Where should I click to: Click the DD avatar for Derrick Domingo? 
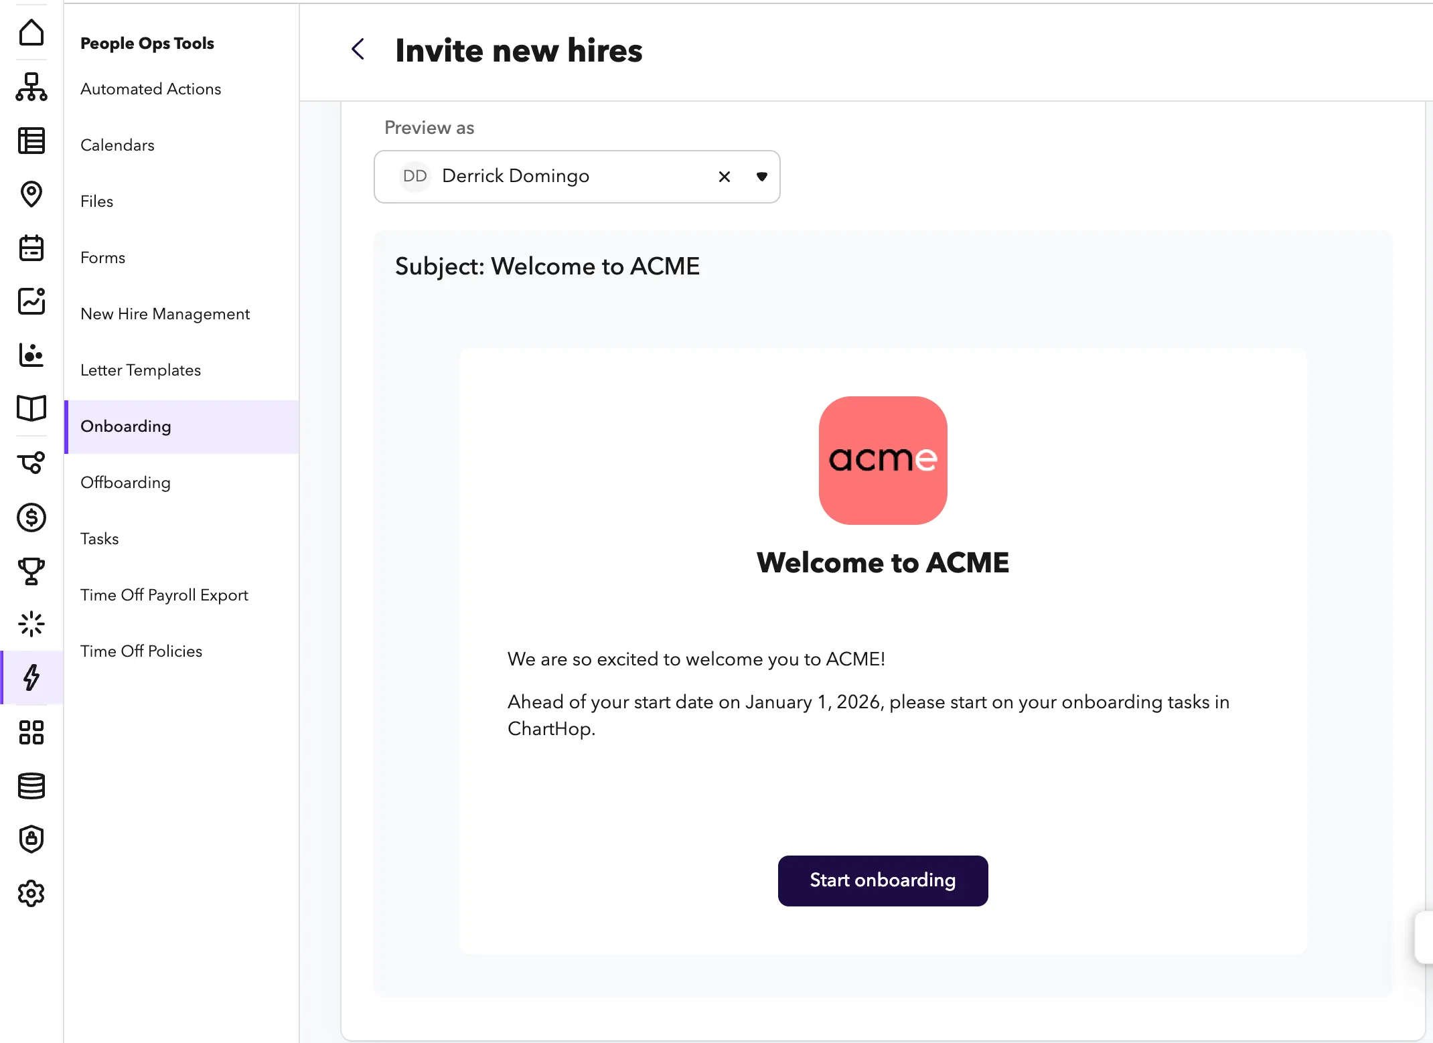[x=415, y=177]
